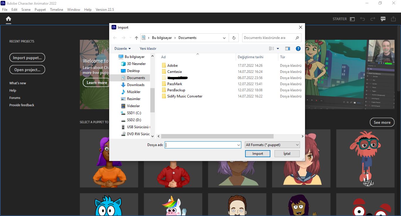Open the Help menu in menu bar
The height and width of the screenshot is (216, 401).
click(x=88, y=10)
